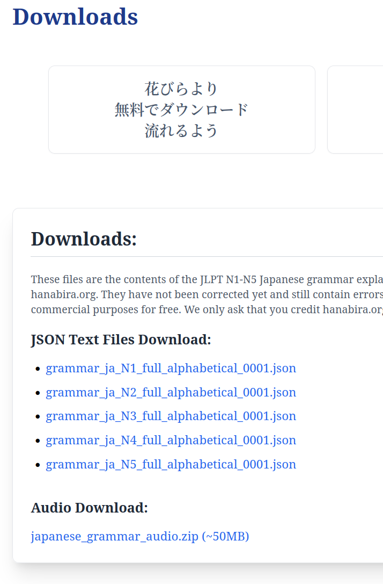Click the bold "Downloads:" section heading
Viewport: 383px width, 584px height.
[x=84, y=239]
